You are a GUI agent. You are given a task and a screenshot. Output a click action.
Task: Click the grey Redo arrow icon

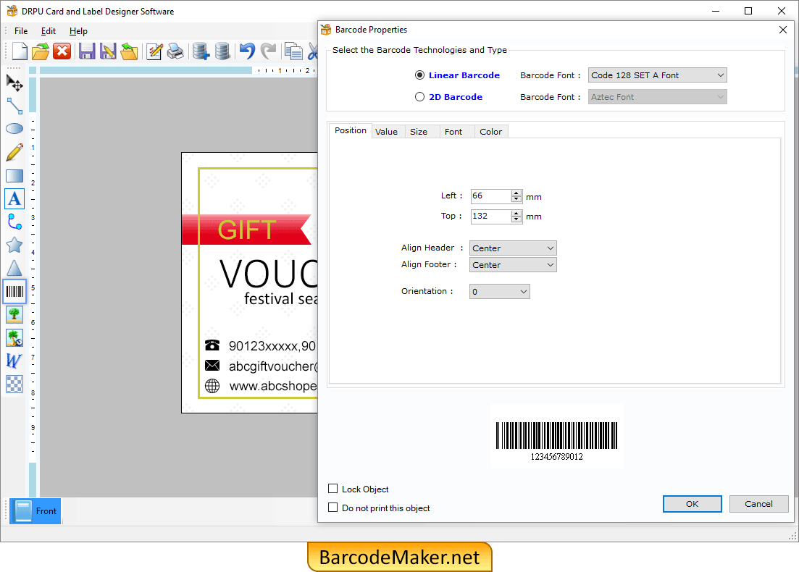point(269,51)
